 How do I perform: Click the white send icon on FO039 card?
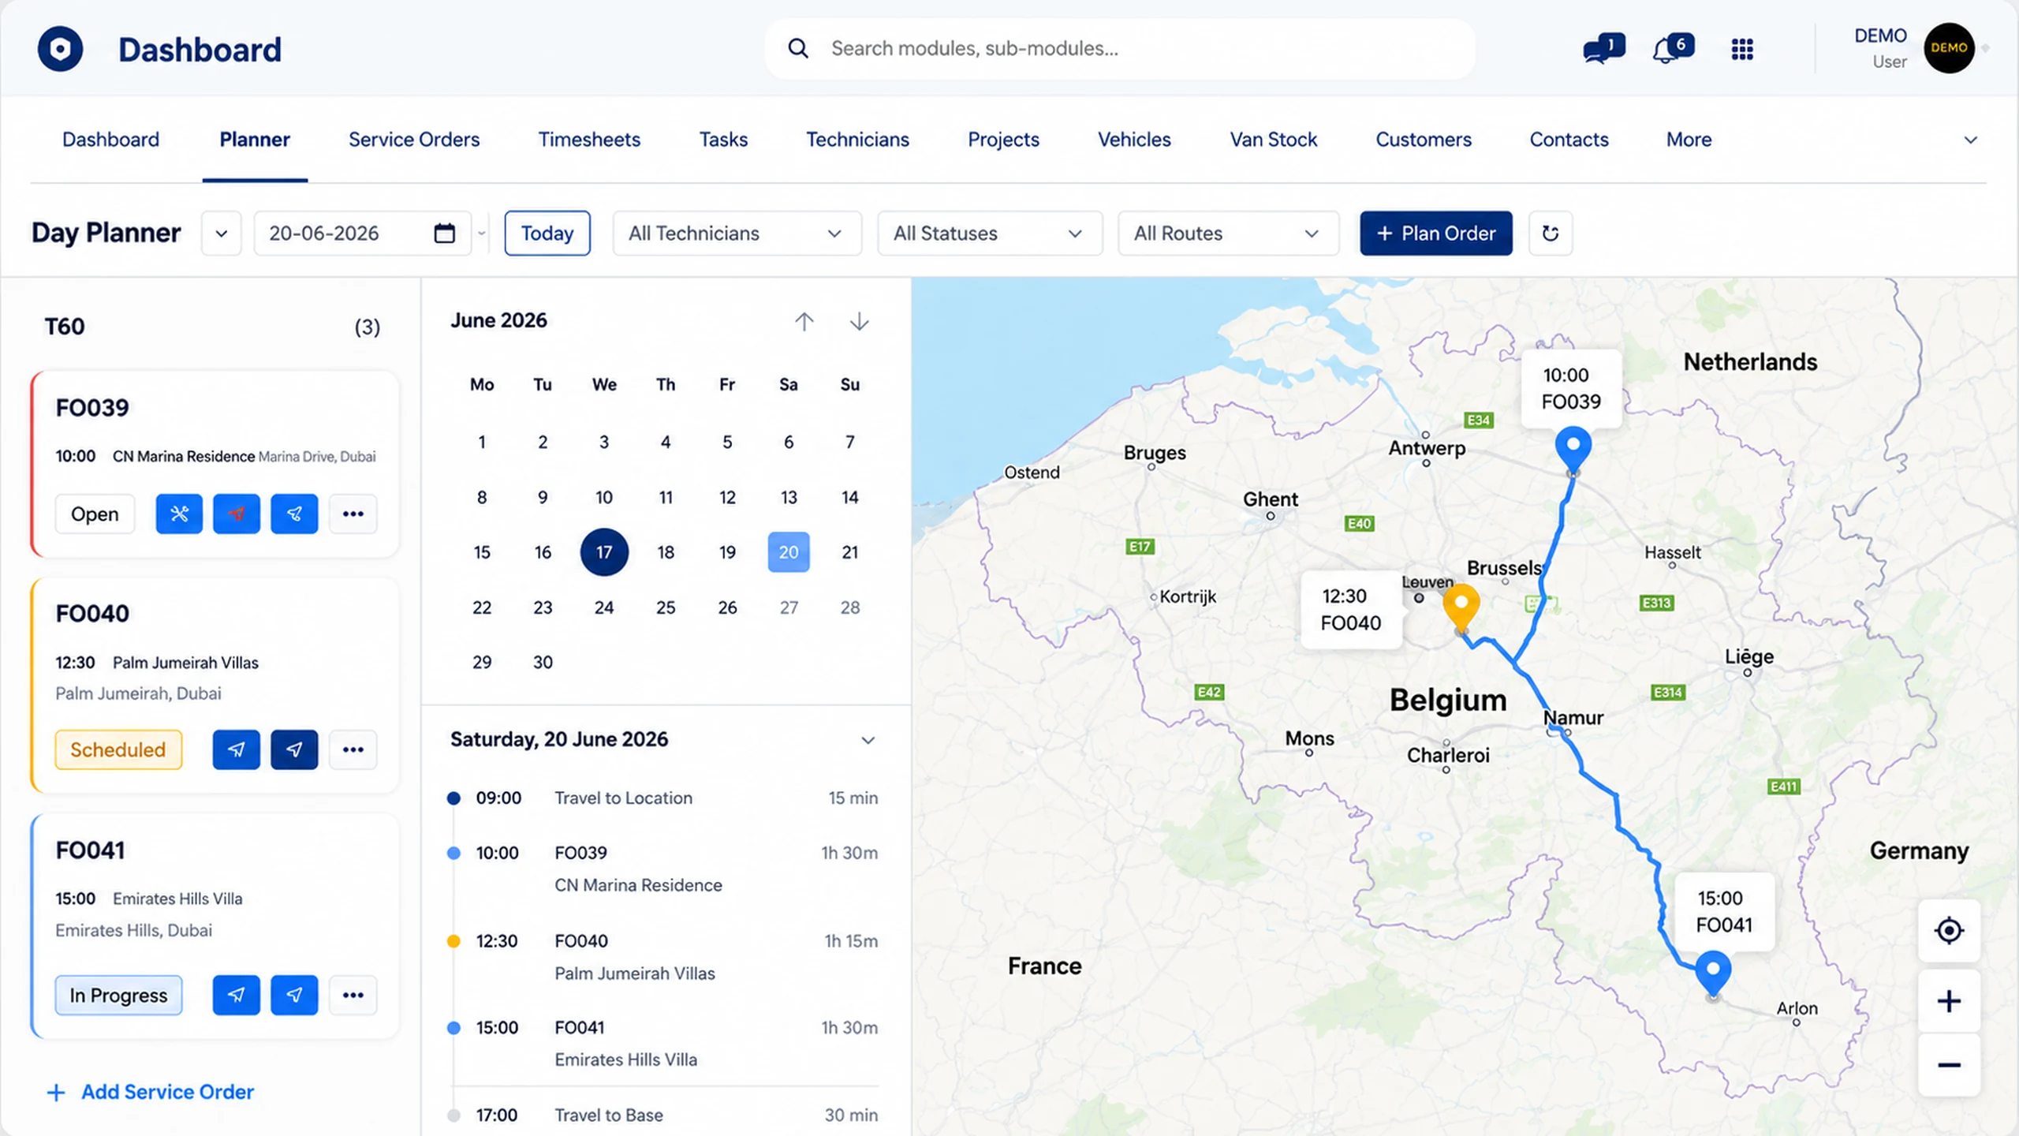(x=294, y=514)
